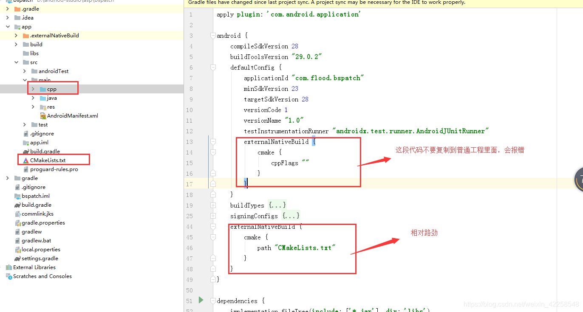Open settings.gradle file
Viewport: 583px width, 312px height.
coord(40,259)
